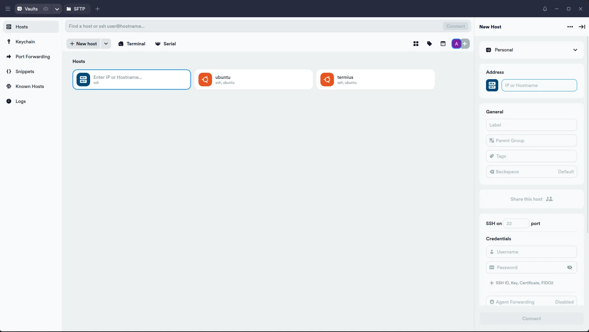Select the termius host card
589x332 pixels.
tap(376, 80)
